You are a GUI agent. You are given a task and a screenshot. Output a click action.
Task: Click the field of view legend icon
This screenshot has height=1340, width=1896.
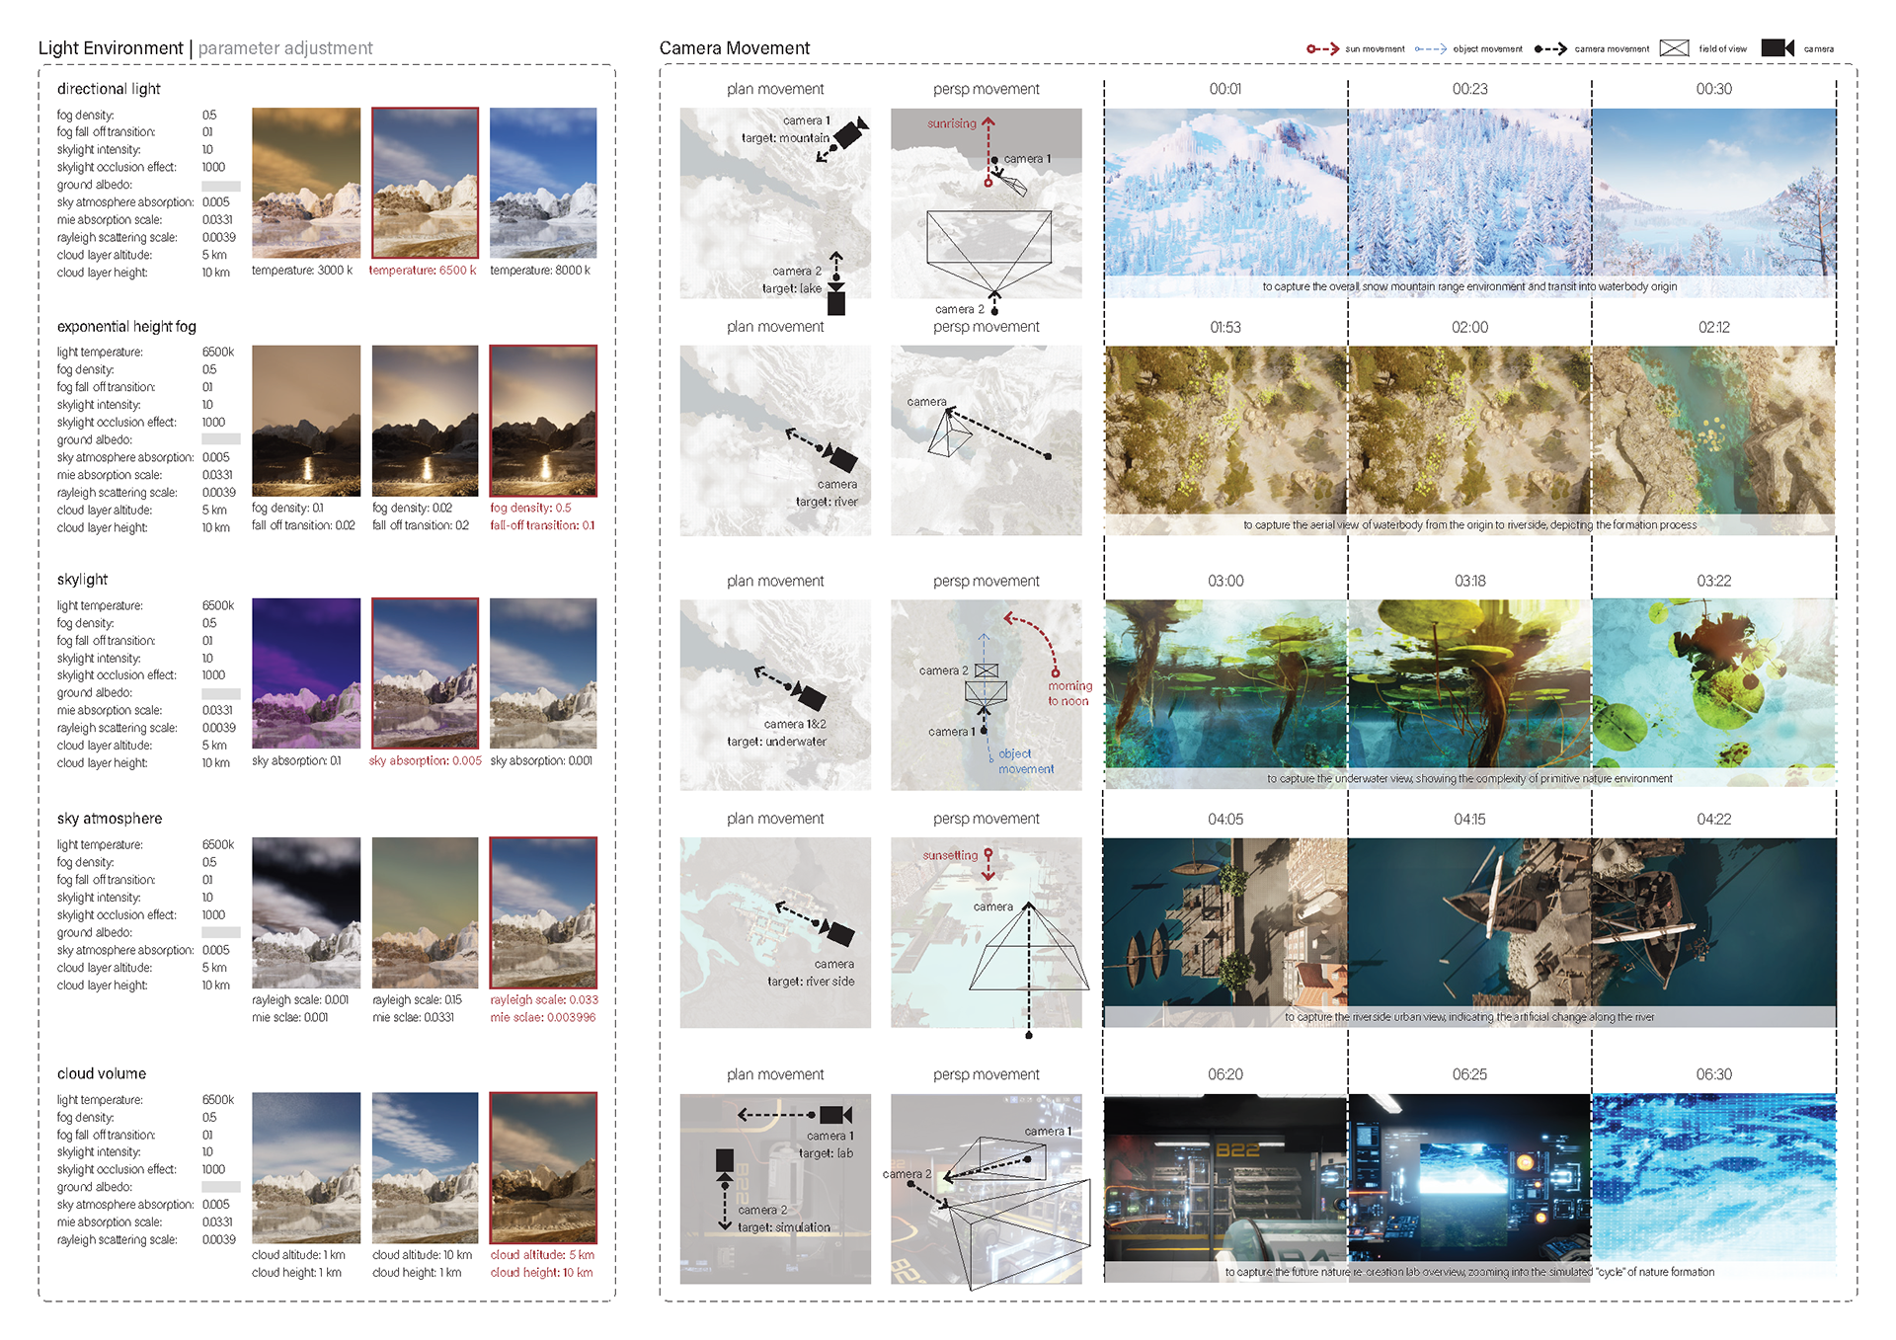click(x=1674, y=48)
